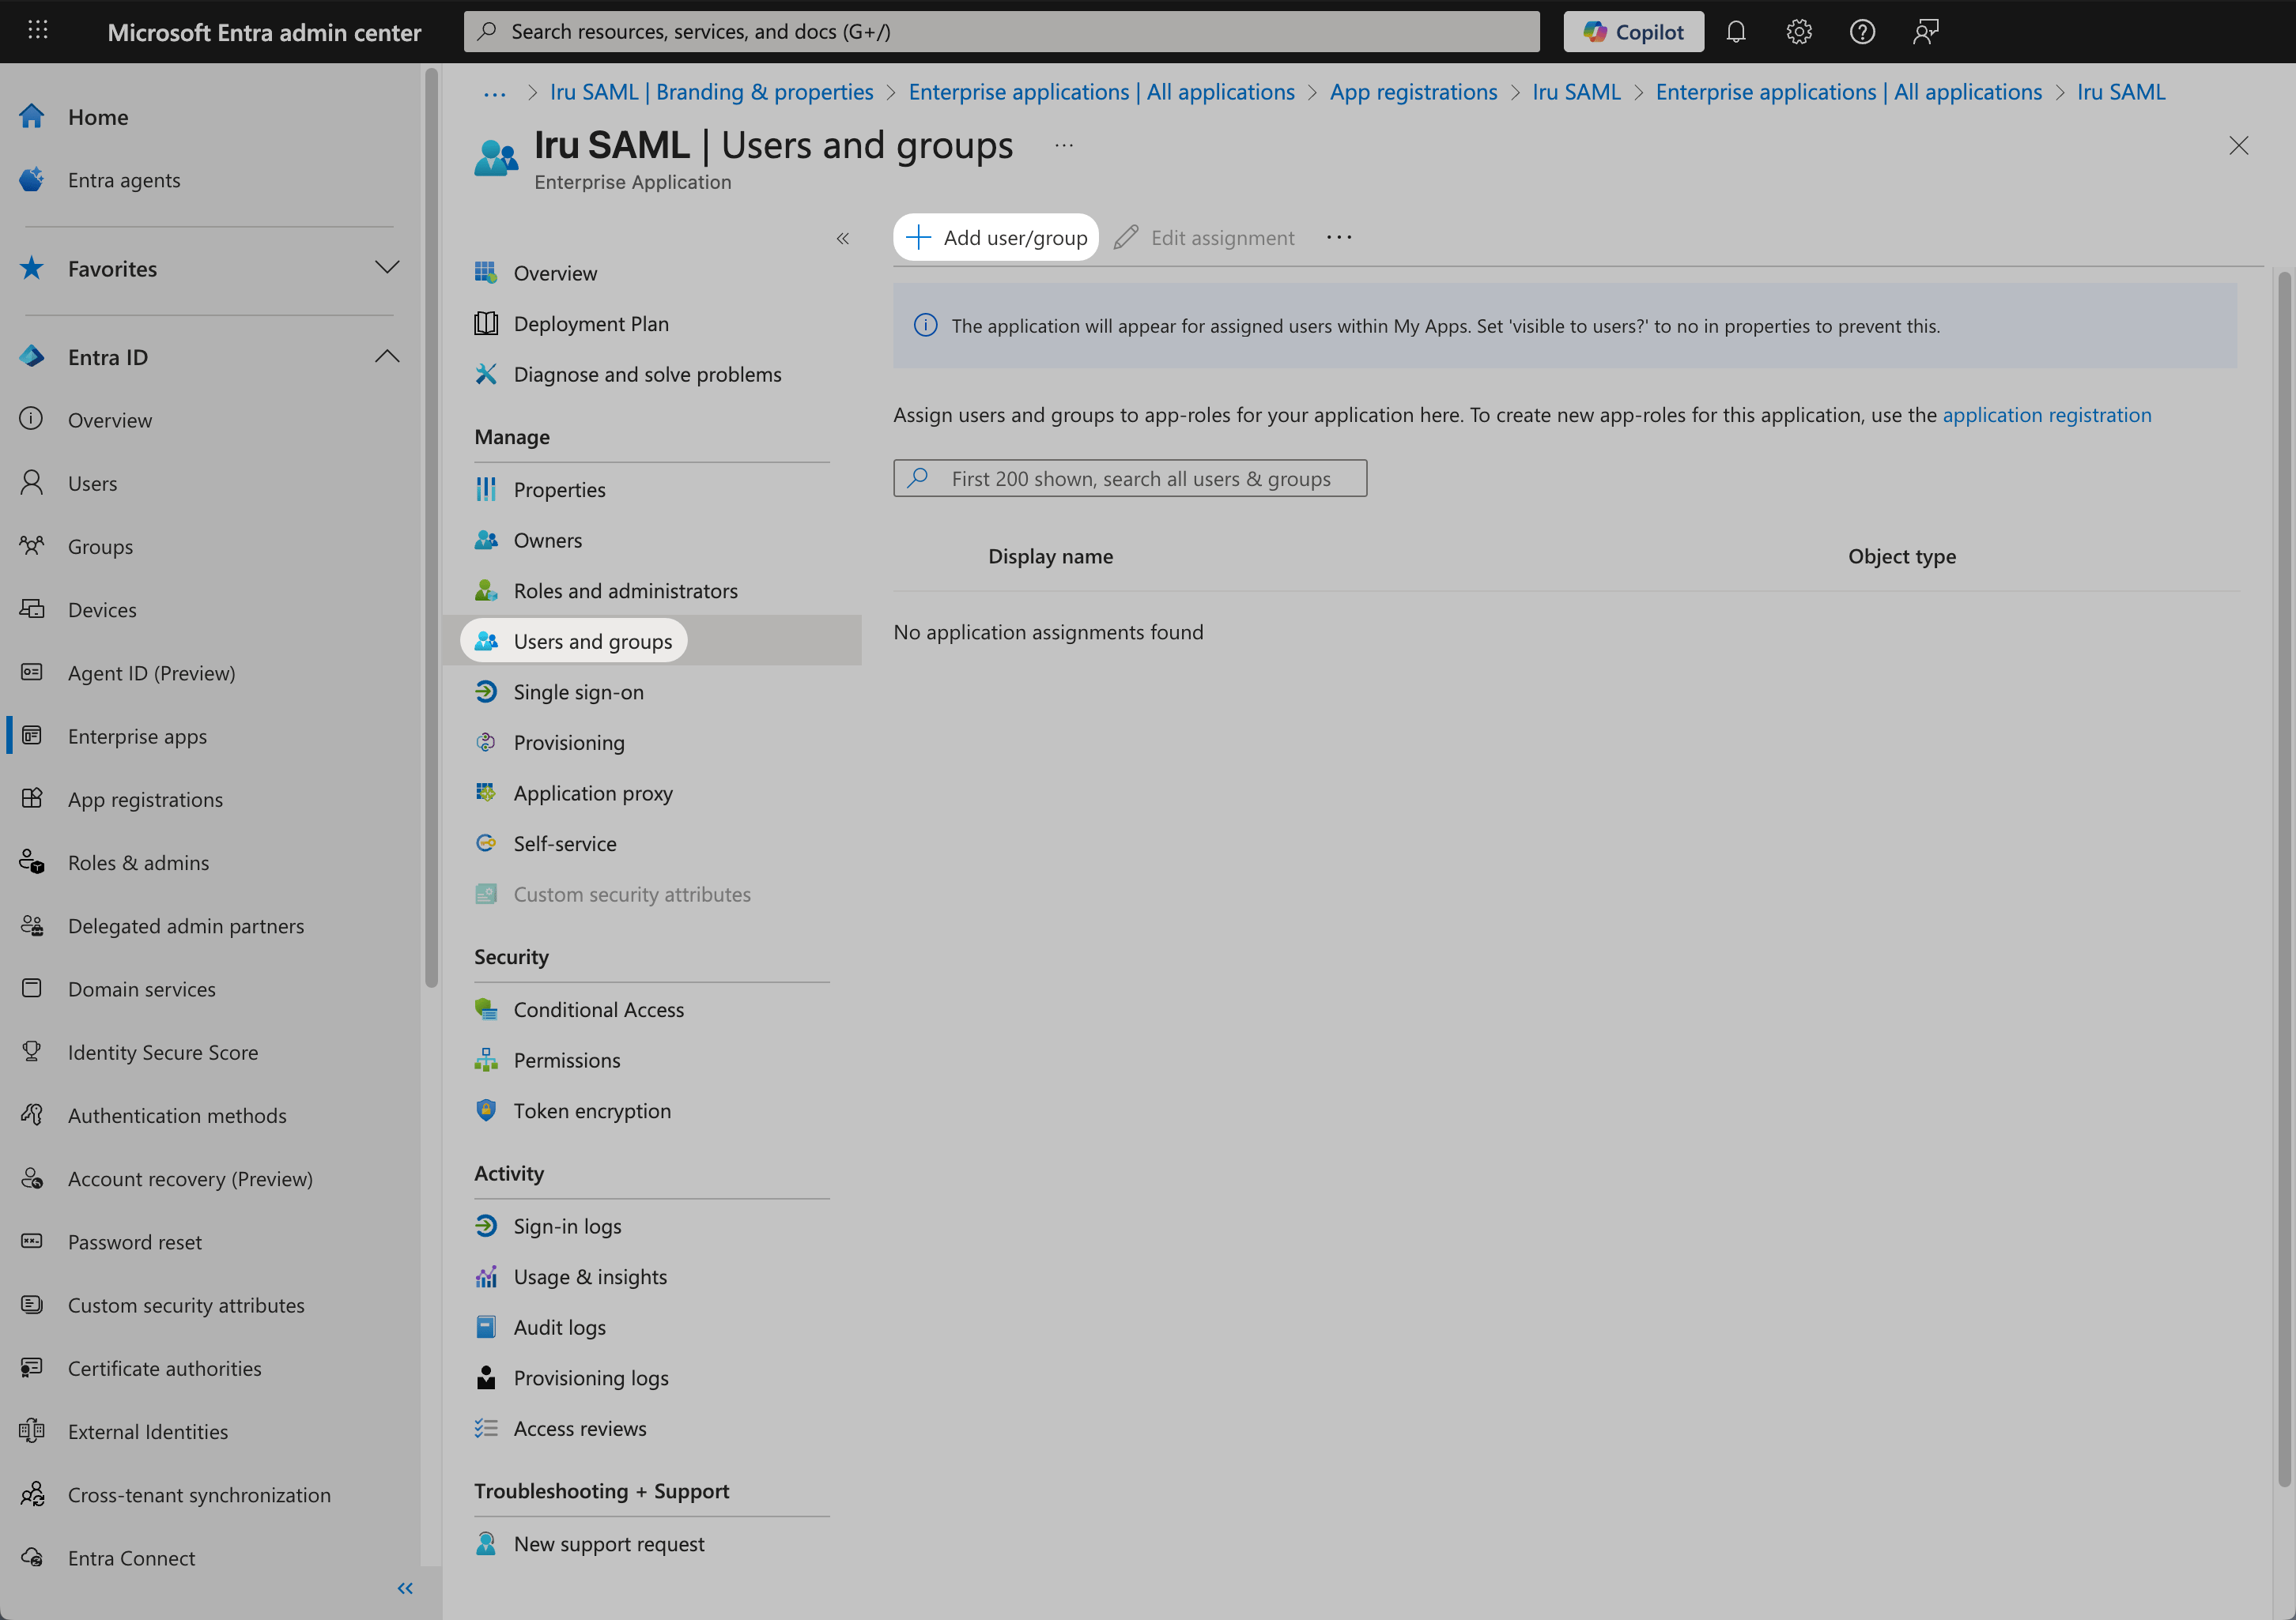This screenshot has width=2296, height=1620.
Task: Open Roles and administrators
Action: click(625, 590)
